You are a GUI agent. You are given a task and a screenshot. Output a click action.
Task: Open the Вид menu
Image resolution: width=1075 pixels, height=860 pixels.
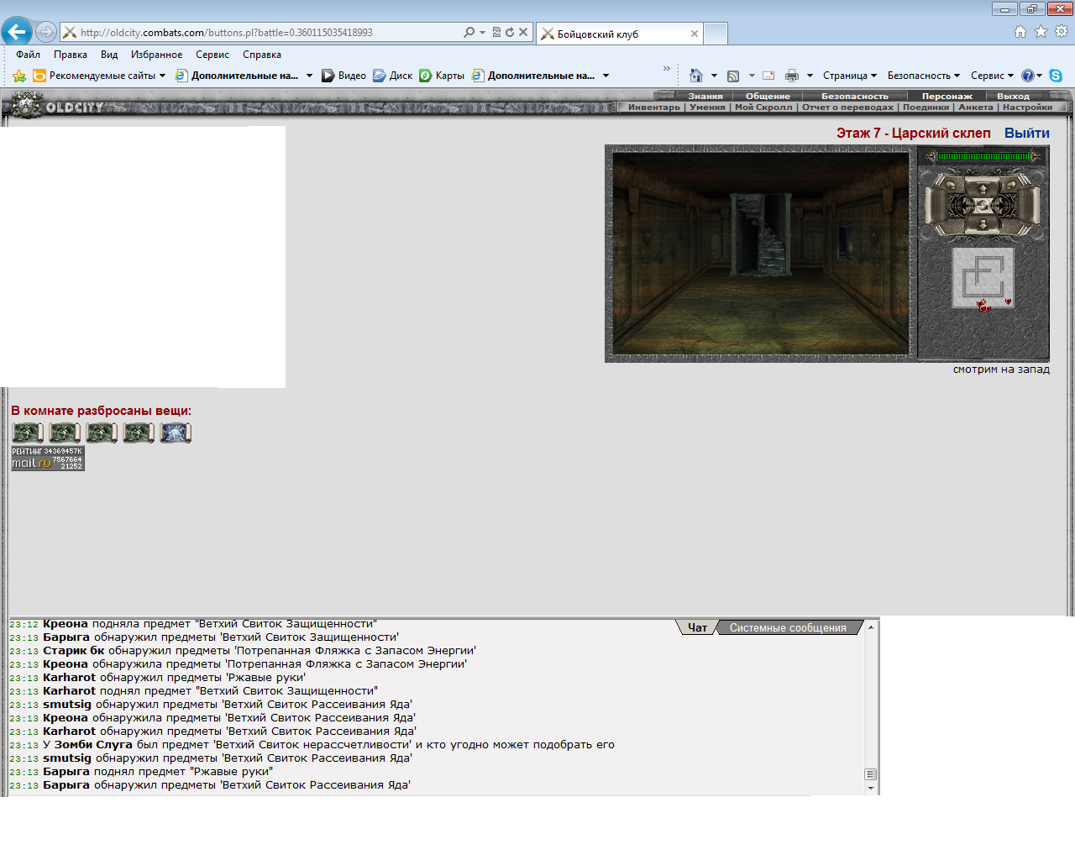click(109, 55)
